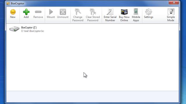Screen dimensions: 186x104
Task: Click Clear Stored Password icon
Action: tap(93, 12)
